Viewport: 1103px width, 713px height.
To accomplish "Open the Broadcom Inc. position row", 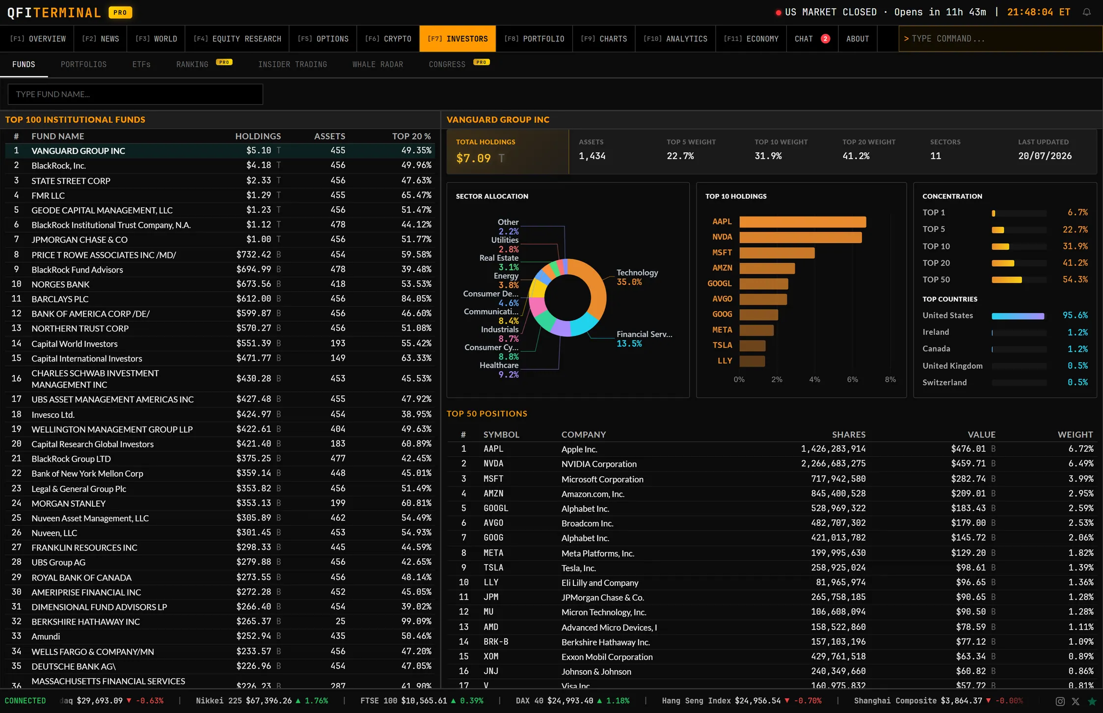I will click(771, 523).
